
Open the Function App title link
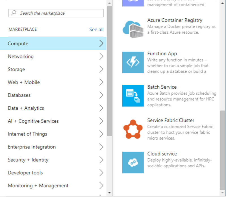coord(162,54)
